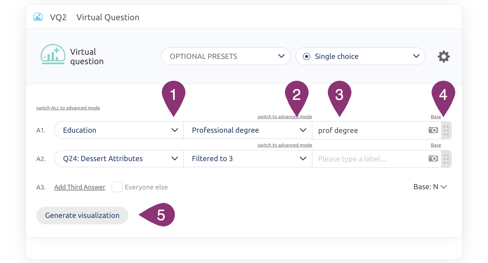The width and height of the screenshot is (488, 263).
Task: Expand the Filtered to 3 dropdown
Action: point(248,158)
